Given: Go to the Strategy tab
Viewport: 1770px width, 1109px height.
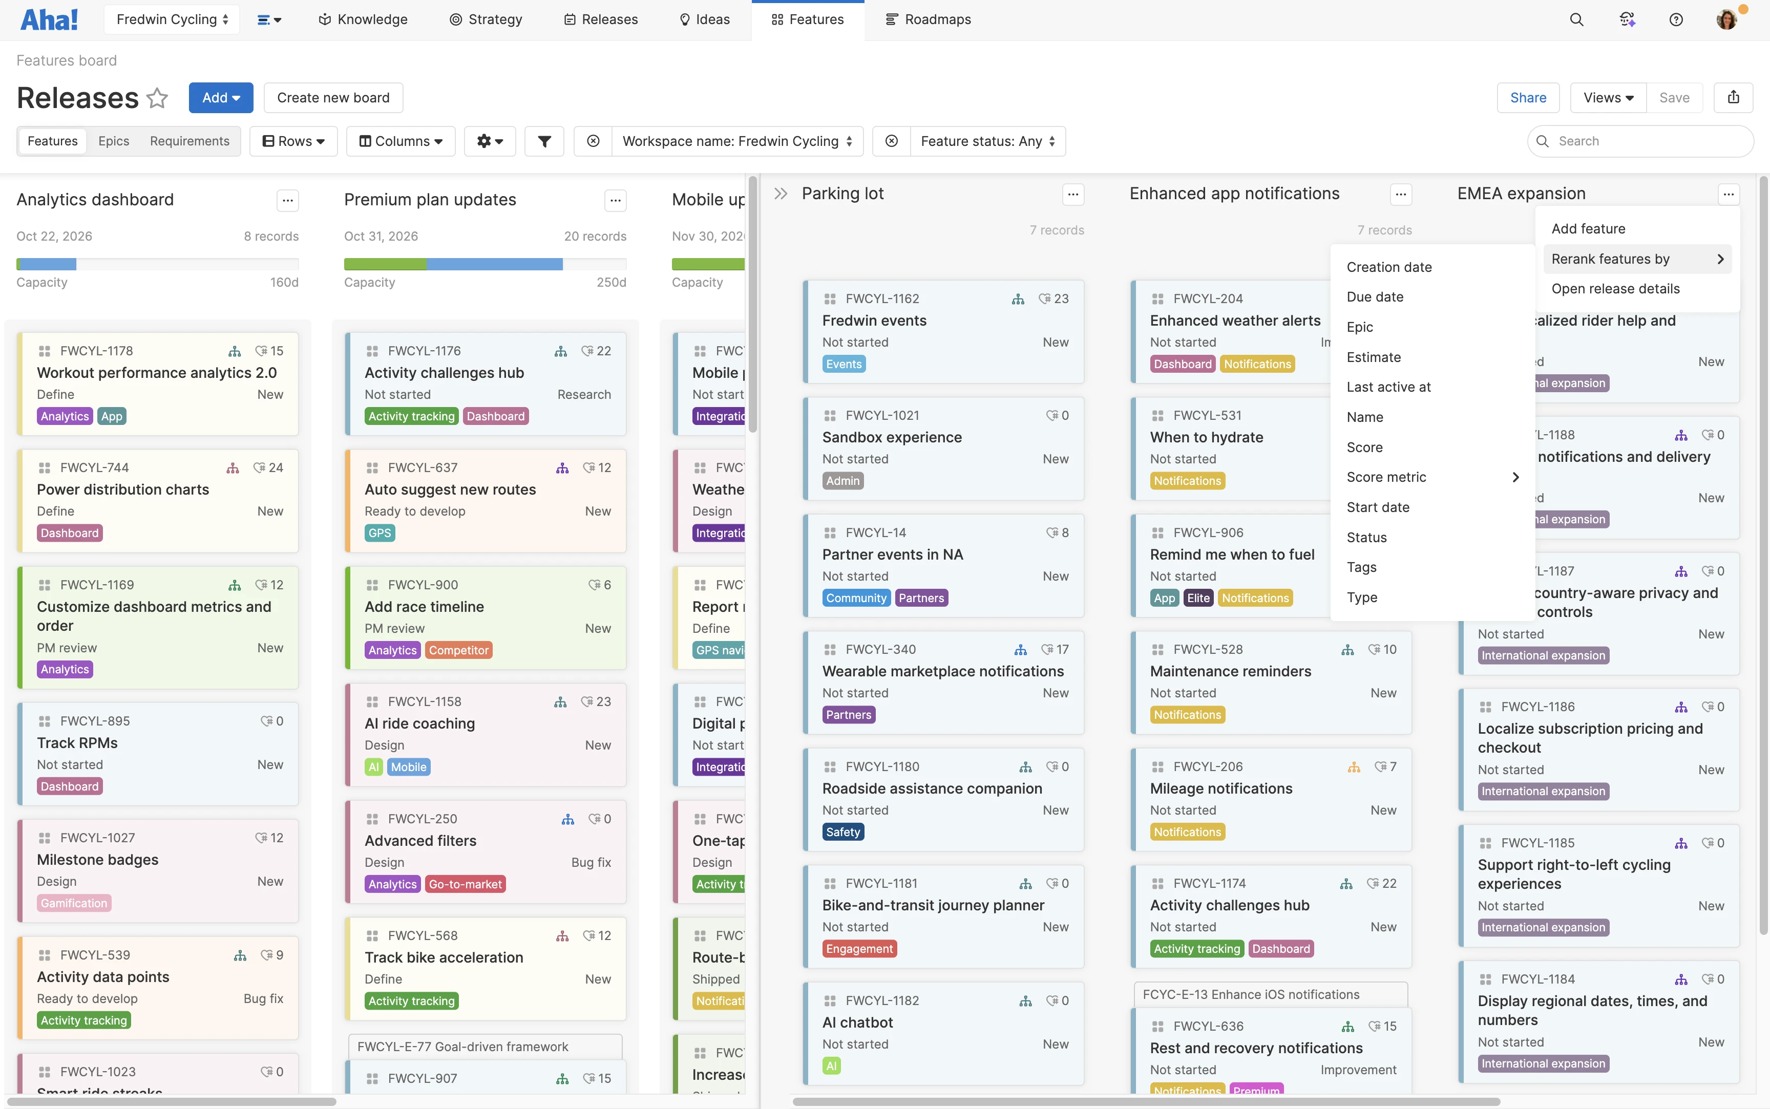Looking at the screenshot, I should tap(486, 20).
